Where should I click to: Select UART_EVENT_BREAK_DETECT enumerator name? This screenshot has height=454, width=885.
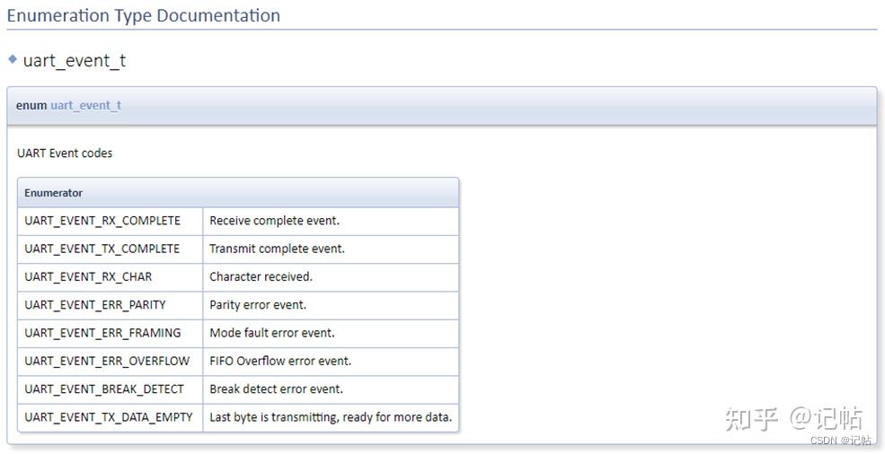(104, 389)
